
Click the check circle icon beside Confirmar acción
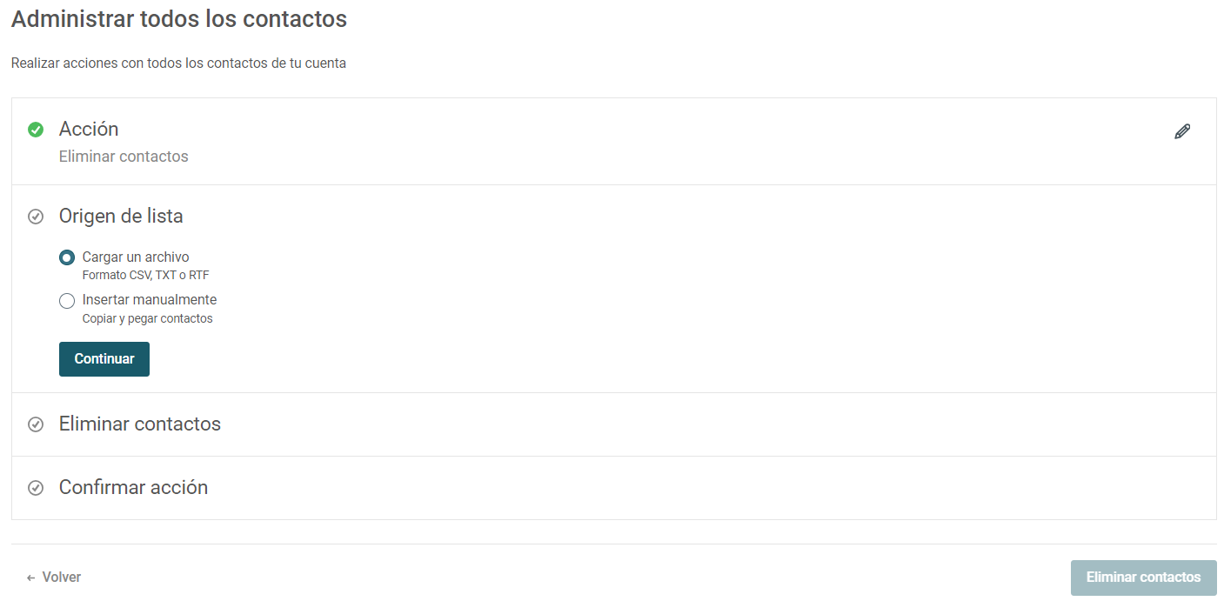pos(36,488)
